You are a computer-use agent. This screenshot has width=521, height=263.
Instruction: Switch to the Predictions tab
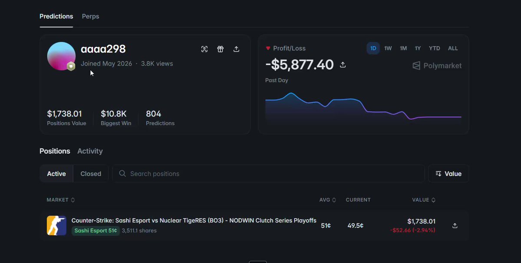tap(56, 17)
